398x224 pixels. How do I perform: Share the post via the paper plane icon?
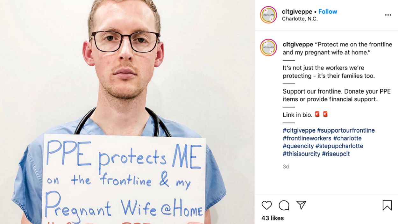301,205
